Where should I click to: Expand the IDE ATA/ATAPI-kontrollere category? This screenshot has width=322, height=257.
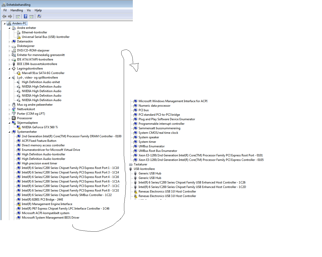(9, 60)
